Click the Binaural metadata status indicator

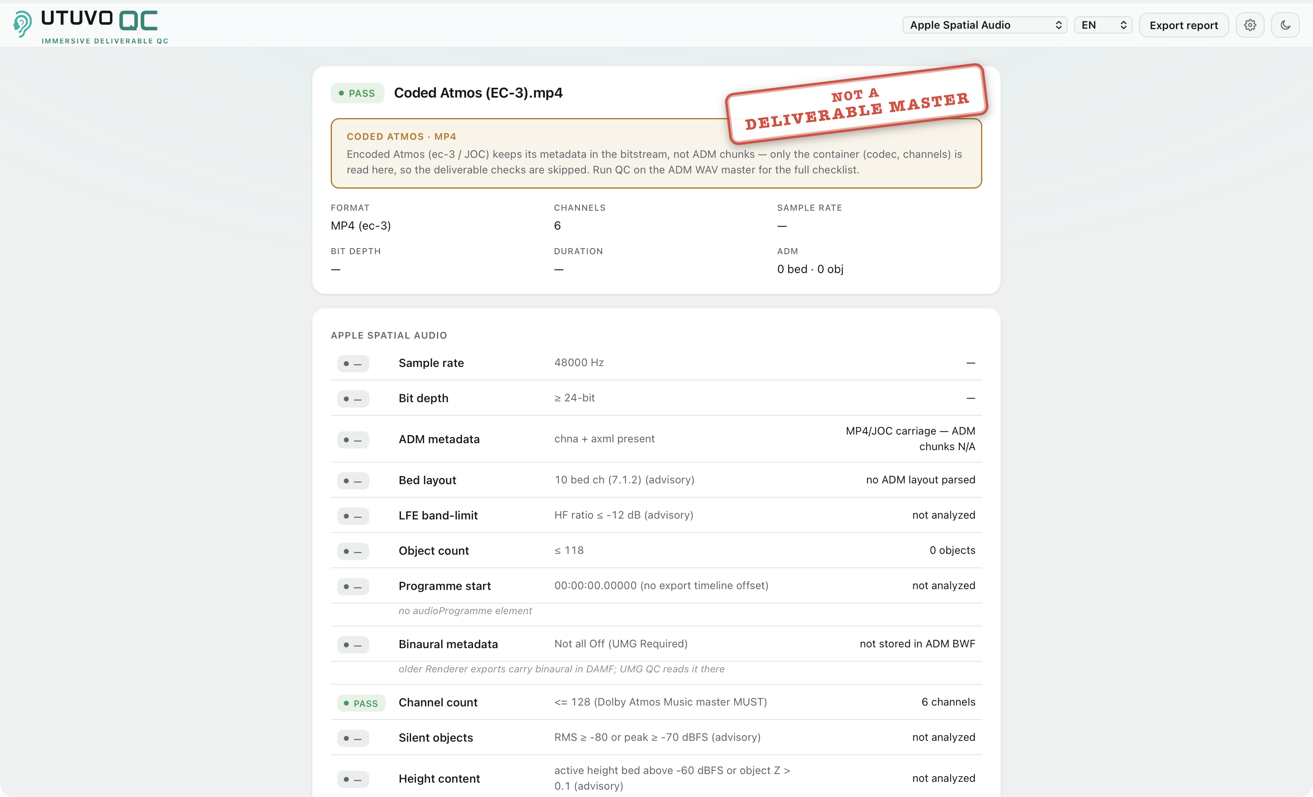click(x=353, y=645)
